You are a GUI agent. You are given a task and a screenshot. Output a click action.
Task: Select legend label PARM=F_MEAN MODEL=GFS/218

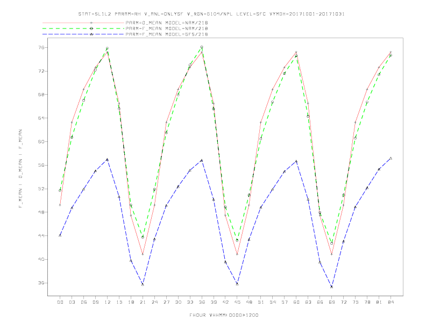[167, 34]
